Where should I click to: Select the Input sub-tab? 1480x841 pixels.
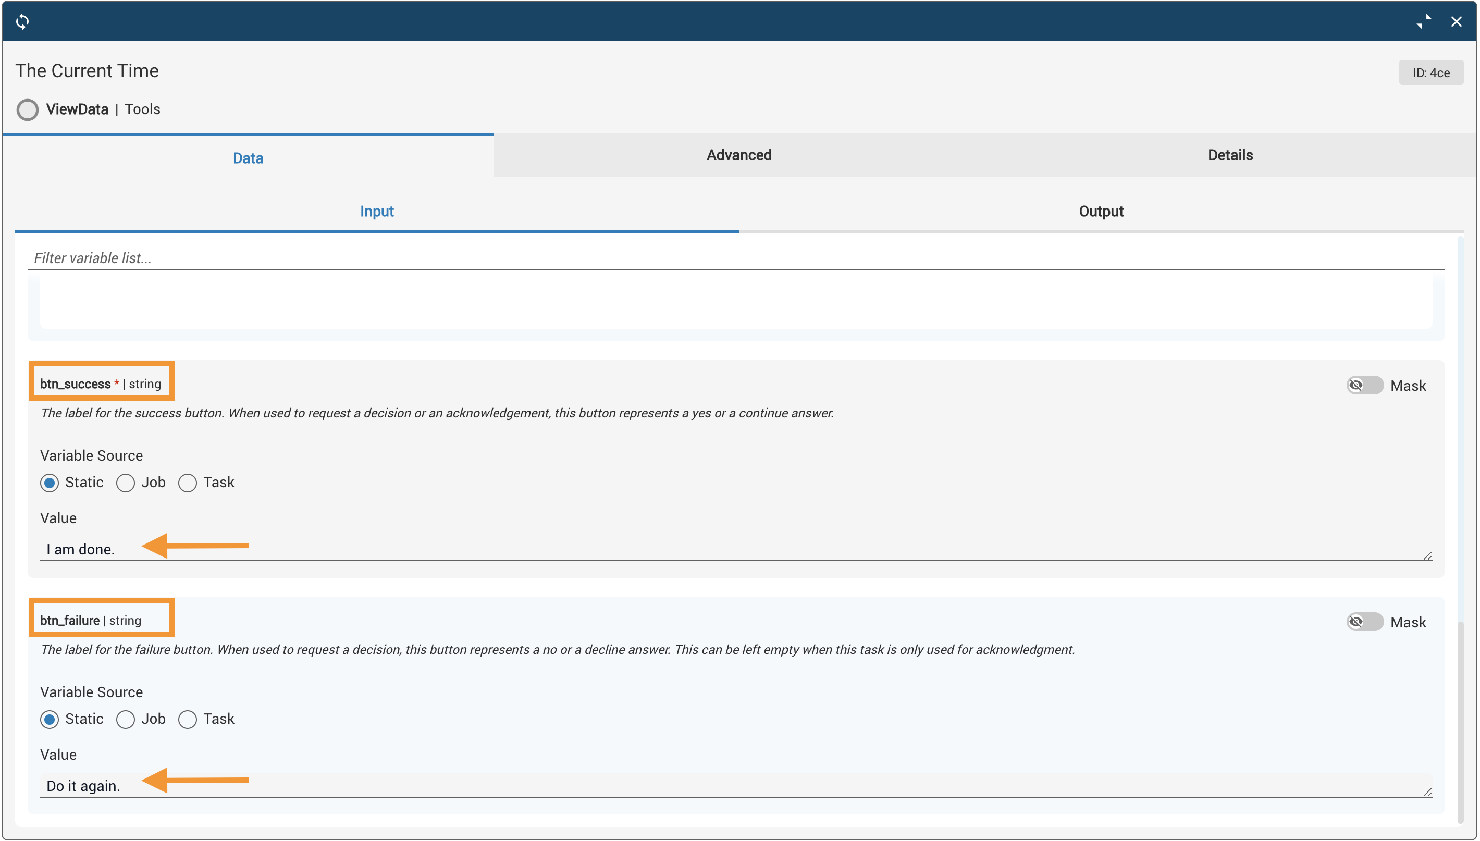(377, 212)
